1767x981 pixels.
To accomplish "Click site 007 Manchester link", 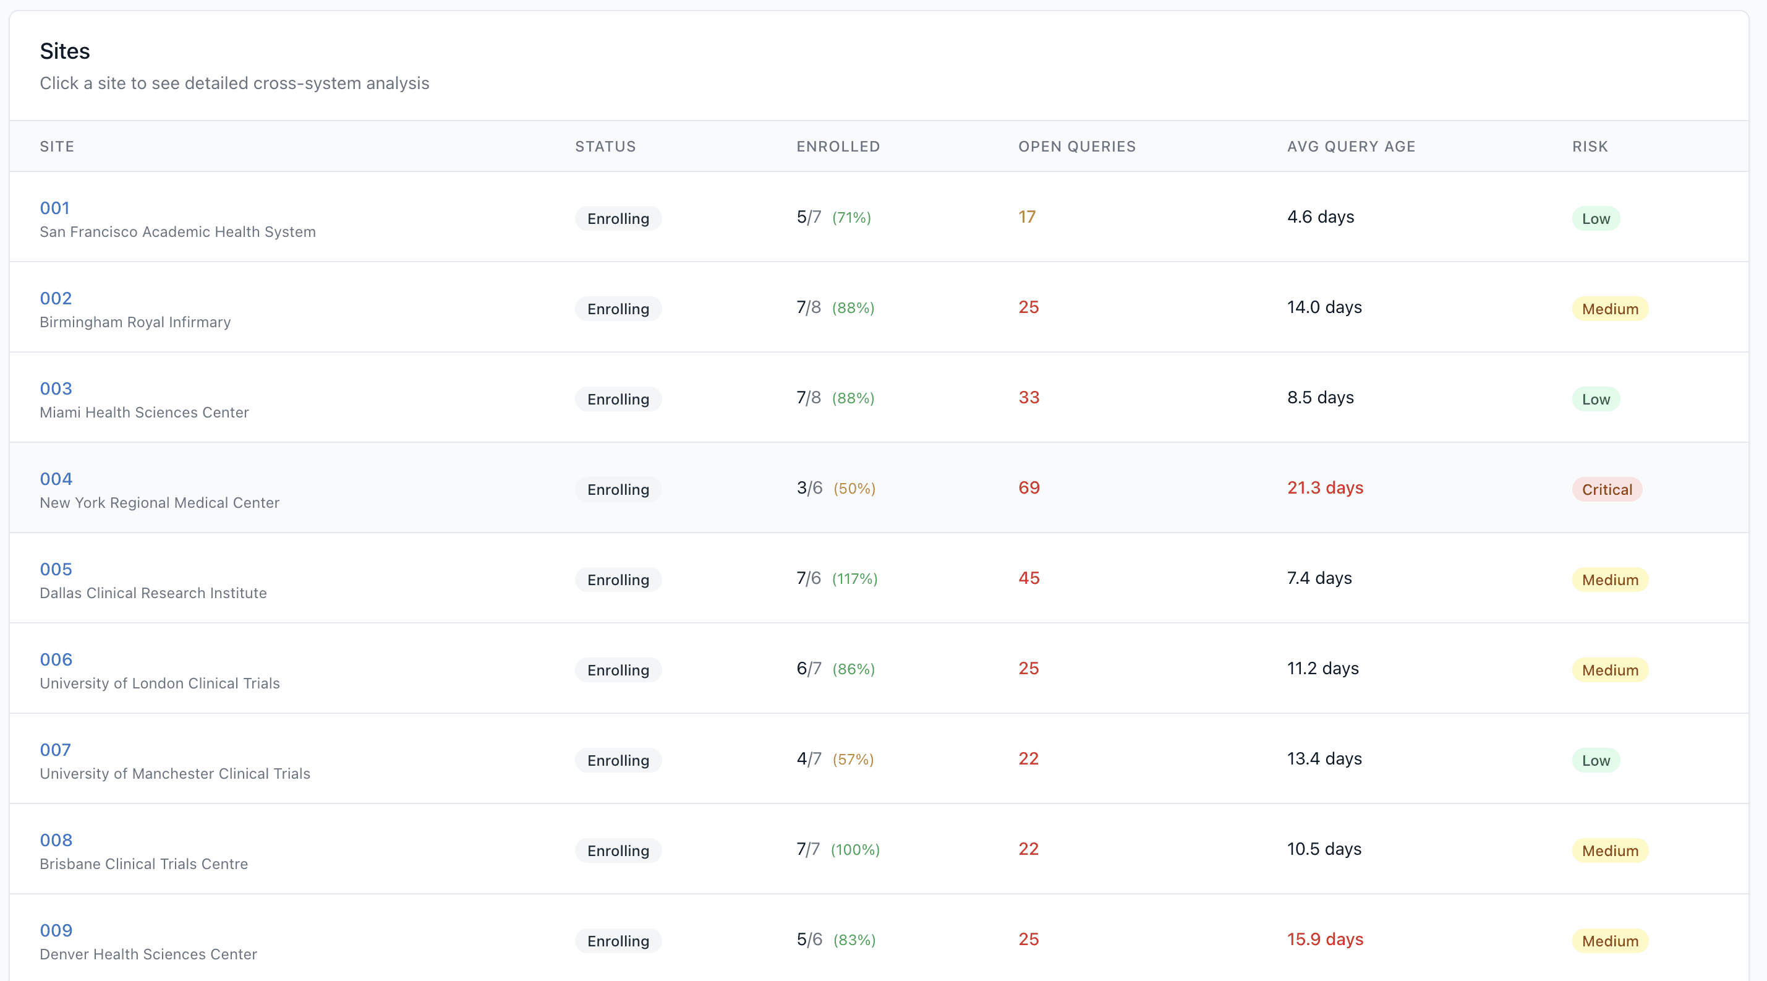I will [x=55, y=750].
